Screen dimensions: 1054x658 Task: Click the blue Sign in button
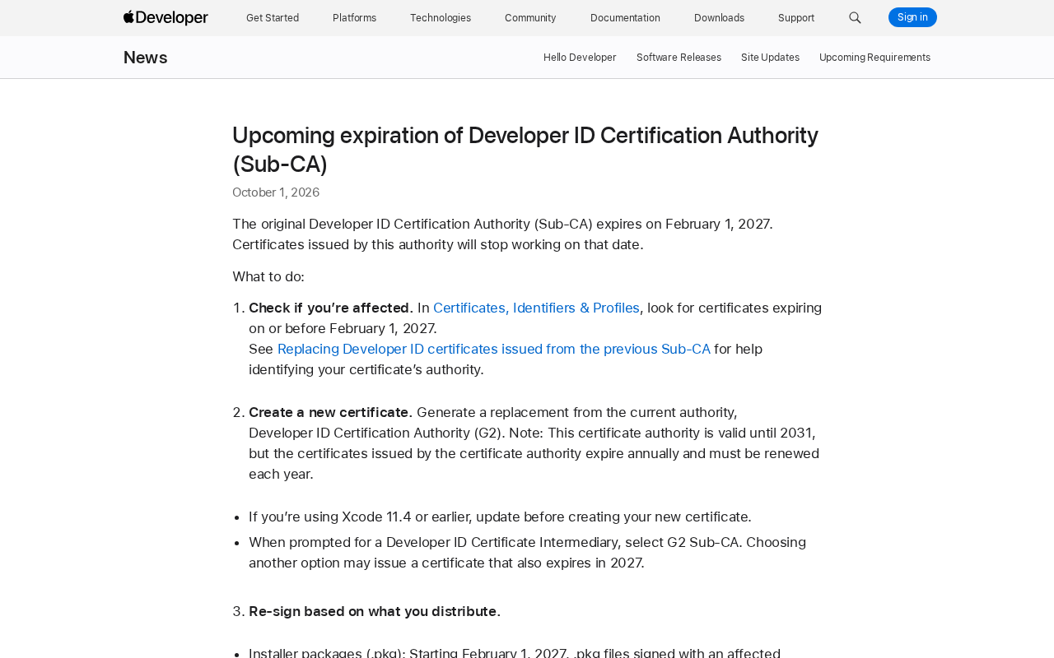[x=912, y=17]
